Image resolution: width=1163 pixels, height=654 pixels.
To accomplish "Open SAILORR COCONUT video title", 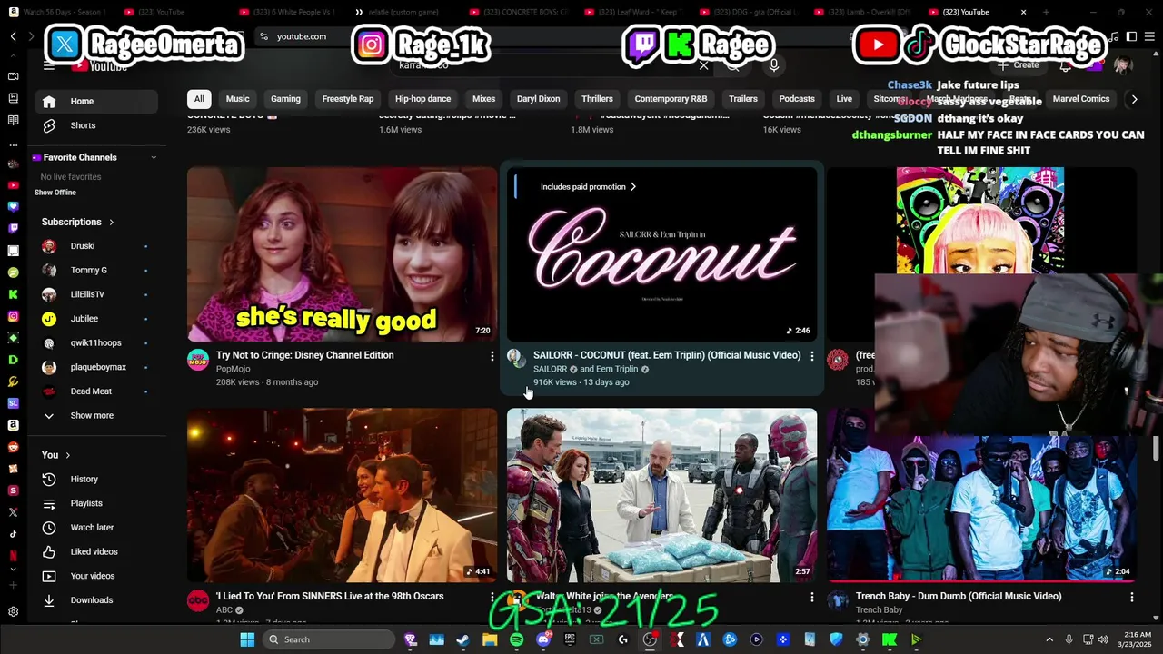I will pos(667,355).
